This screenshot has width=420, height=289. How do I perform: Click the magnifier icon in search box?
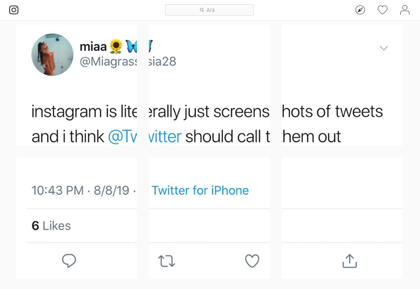click(x=202, y=10)
